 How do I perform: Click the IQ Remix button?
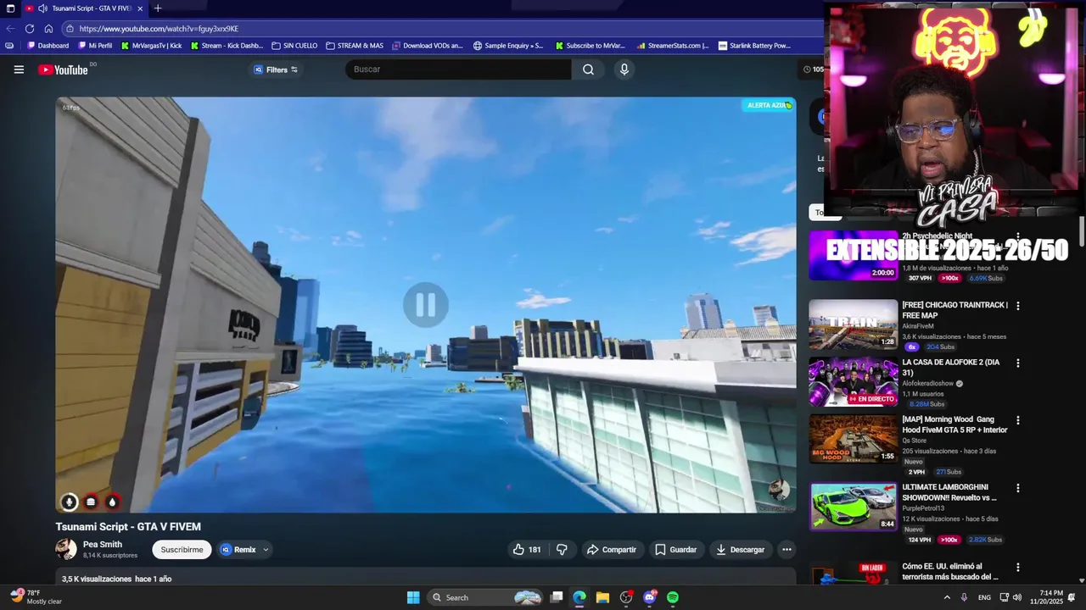238,550
